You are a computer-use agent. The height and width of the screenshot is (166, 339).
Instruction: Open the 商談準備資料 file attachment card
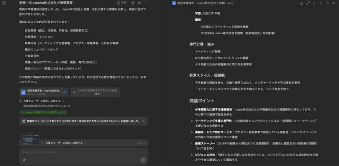44,92
